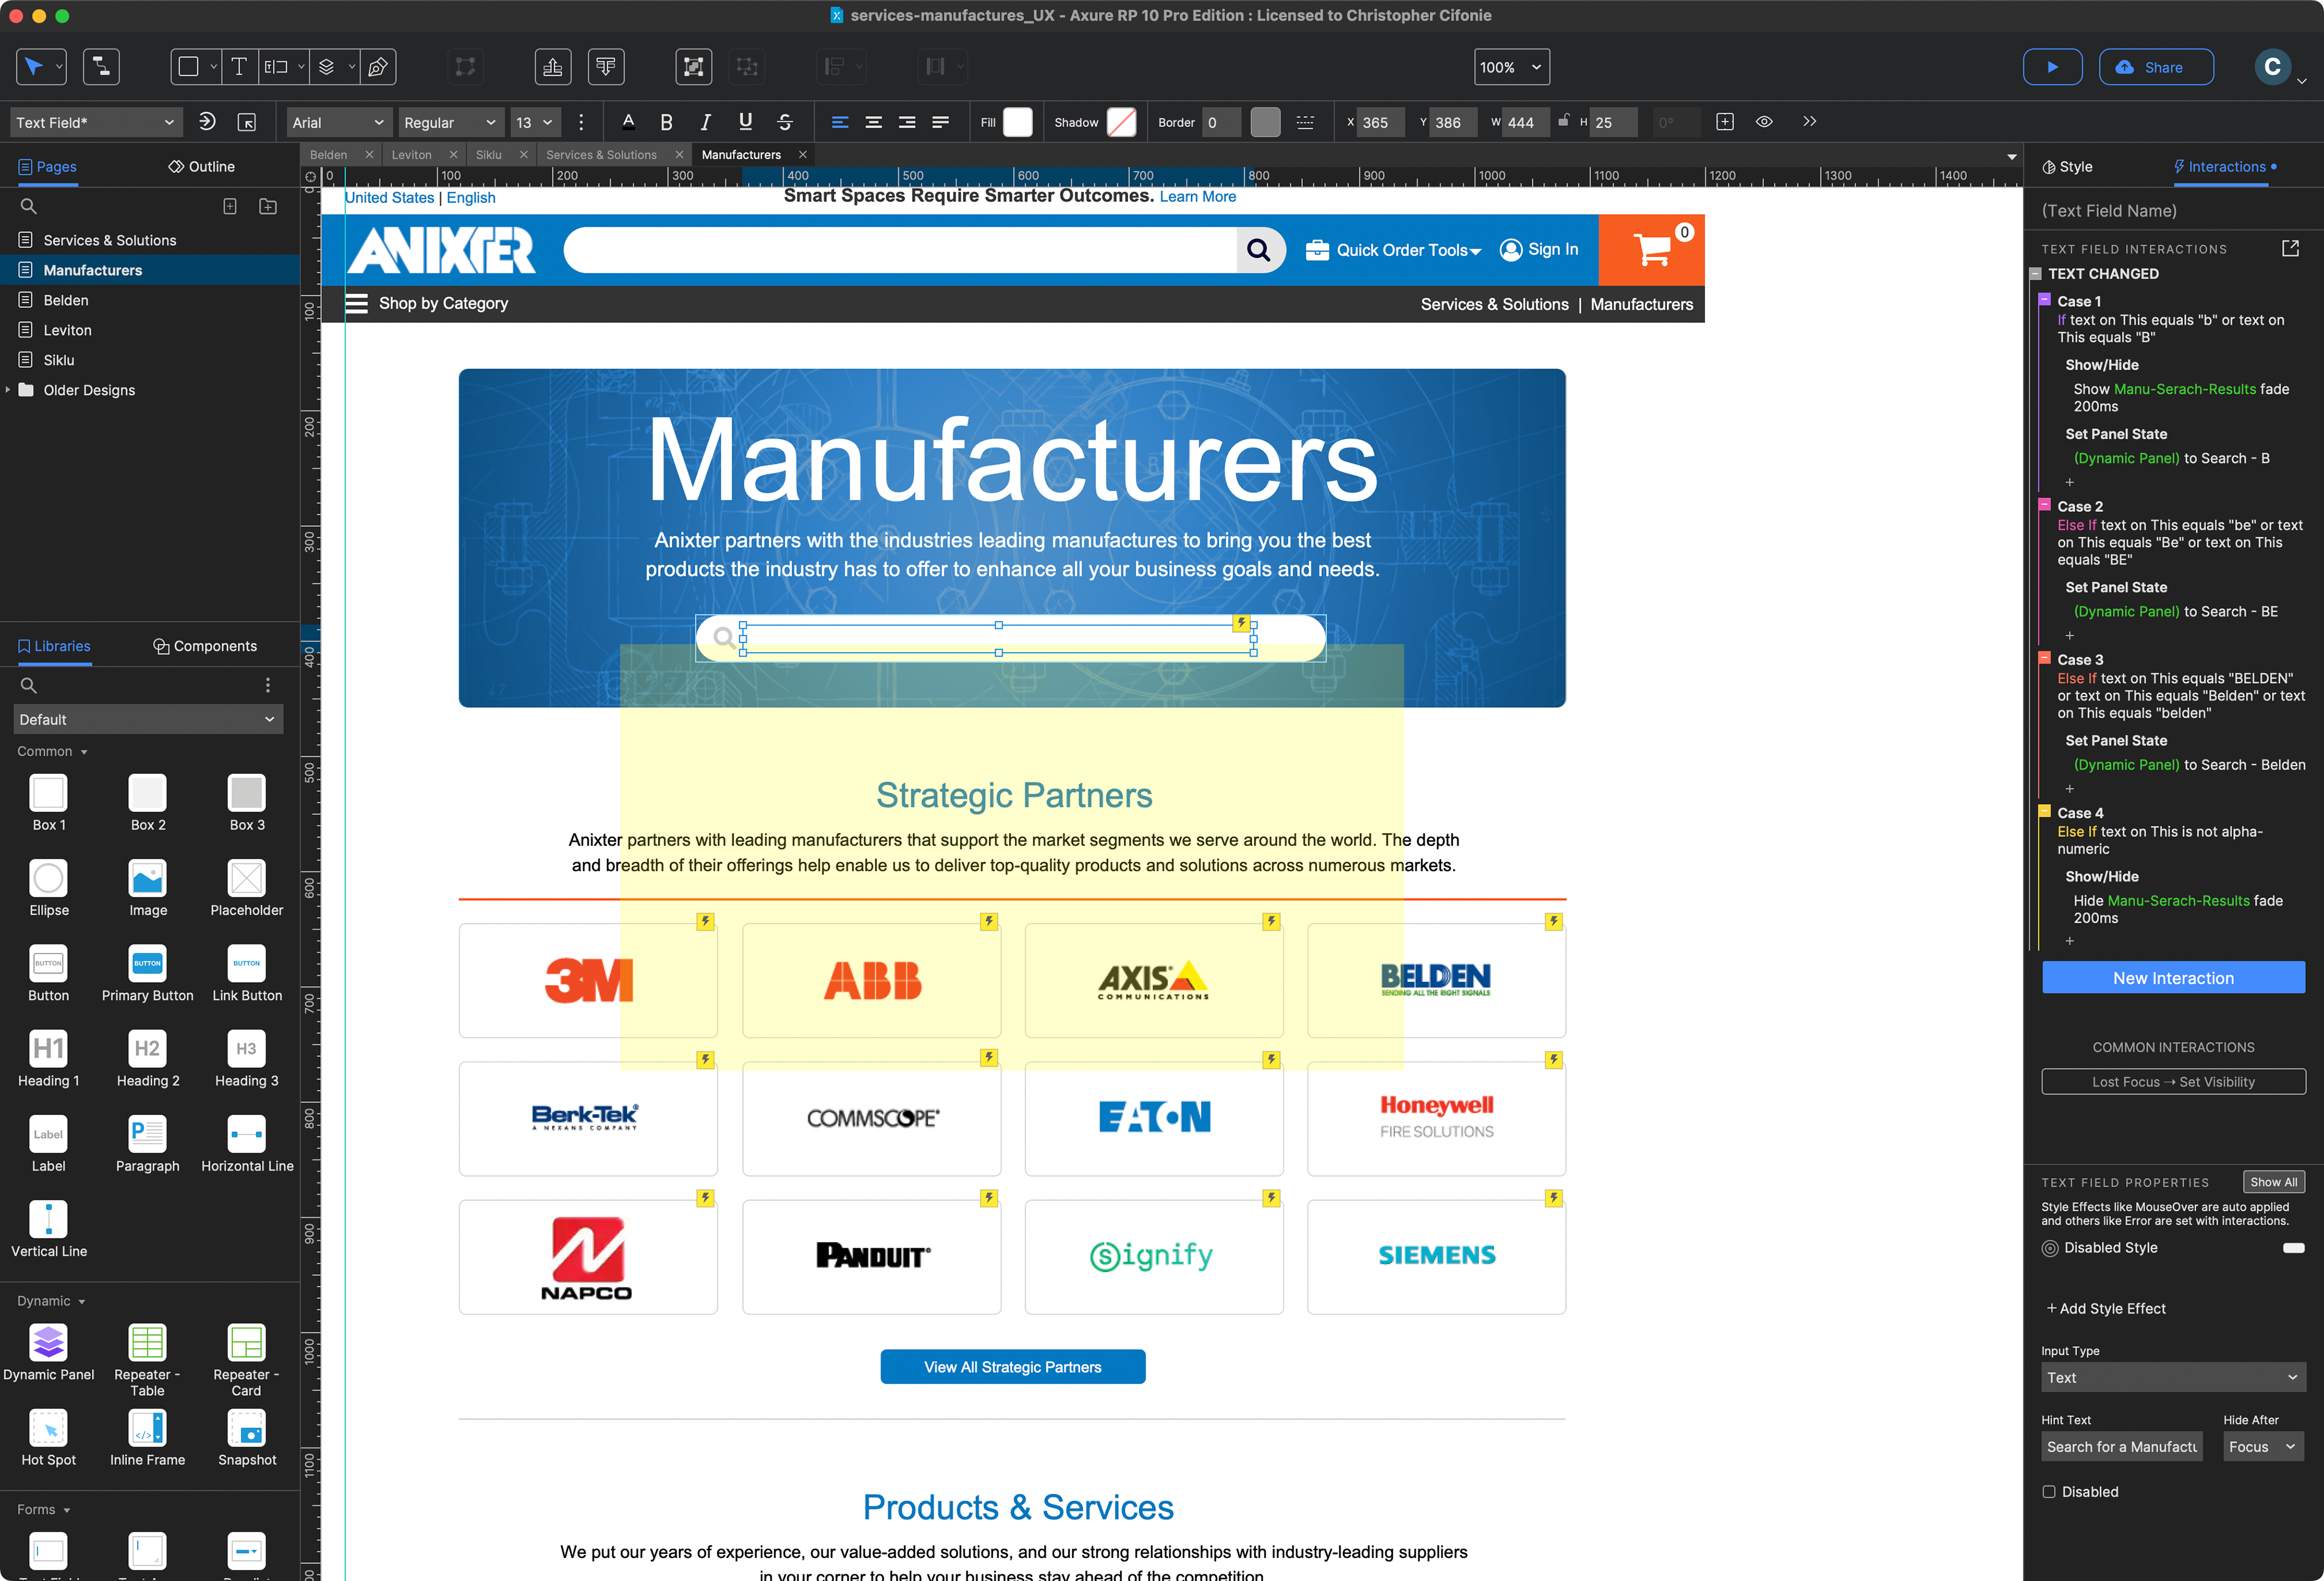Open the Fill color swatch
This screenshot has height=1581, width=2324.
tap(1017, 122)
